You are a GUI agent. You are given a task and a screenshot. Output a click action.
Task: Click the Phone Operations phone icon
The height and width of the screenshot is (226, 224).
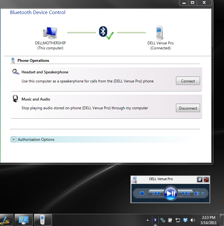[13, 60]
